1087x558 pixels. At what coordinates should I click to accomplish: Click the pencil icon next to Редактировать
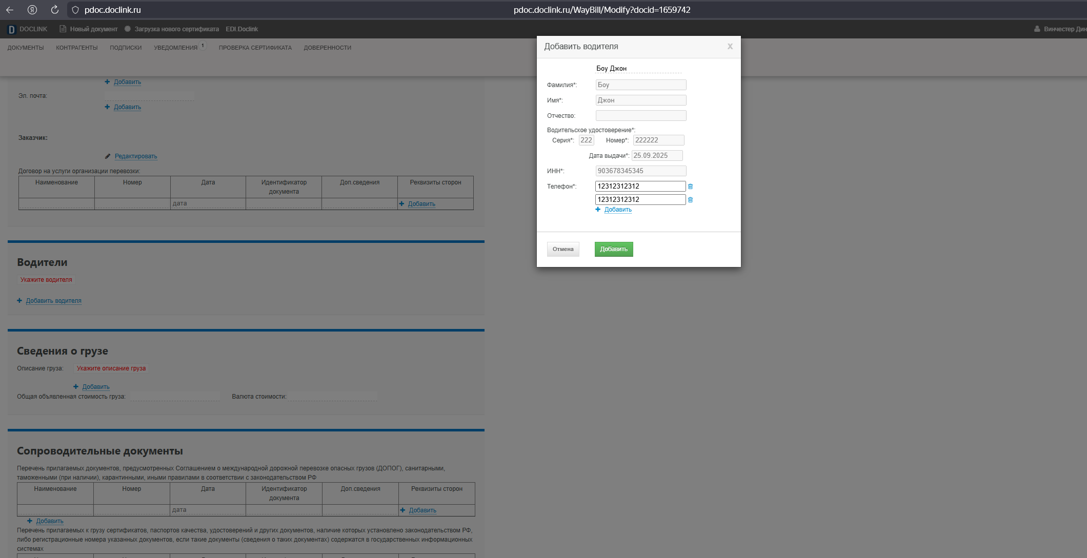coord(108,156)
